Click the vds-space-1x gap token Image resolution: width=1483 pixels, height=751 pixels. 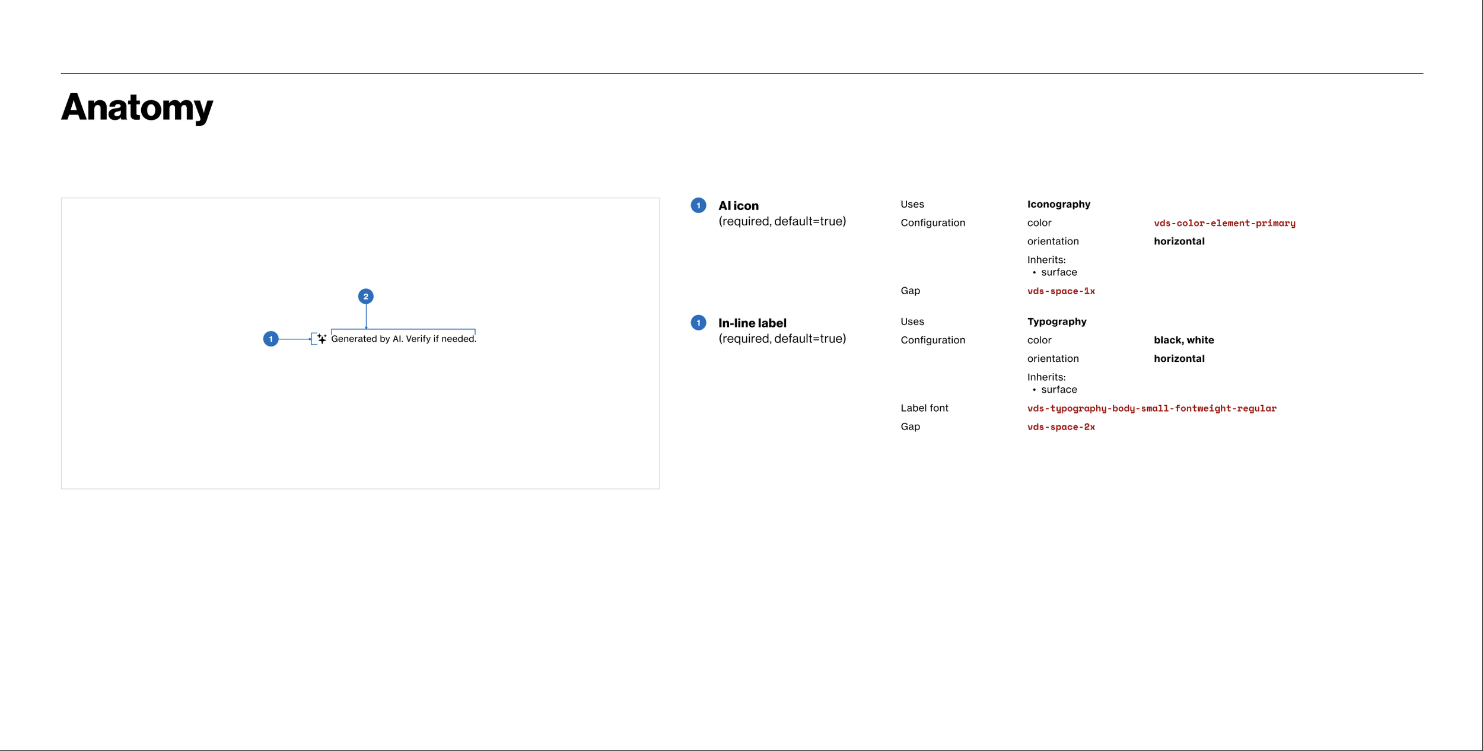click(x=1061, y=291)
